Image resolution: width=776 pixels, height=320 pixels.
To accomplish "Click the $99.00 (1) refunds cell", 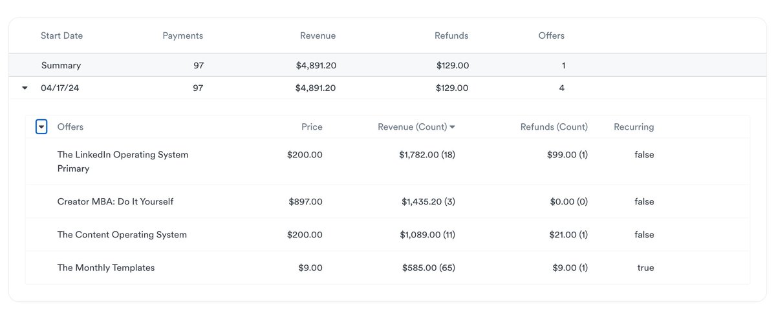I will pos(565,155).
